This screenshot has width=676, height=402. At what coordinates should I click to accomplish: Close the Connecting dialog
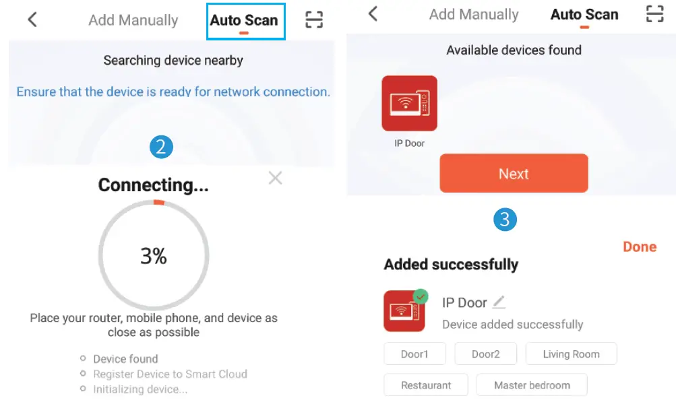[275, 178]
